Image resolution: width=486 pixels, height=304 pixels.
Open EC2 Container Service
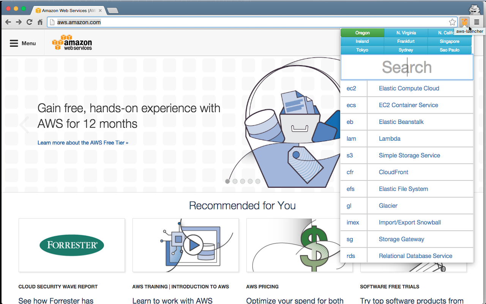(420, 105)
